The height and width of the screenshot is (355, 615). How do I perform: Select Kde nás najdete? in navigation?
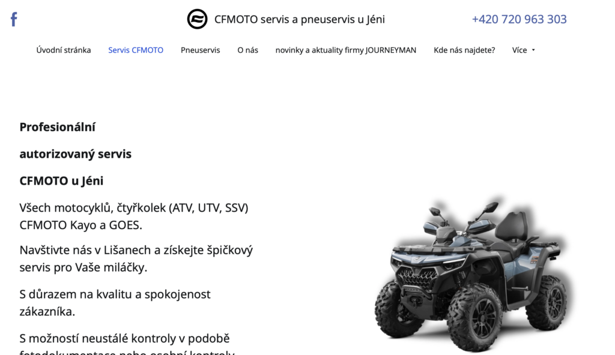pos(464,50)
